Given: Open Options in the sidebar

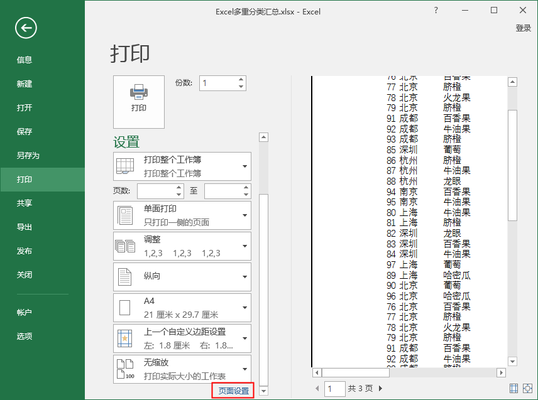Looking at the screenshot, I should pos(25,336).
